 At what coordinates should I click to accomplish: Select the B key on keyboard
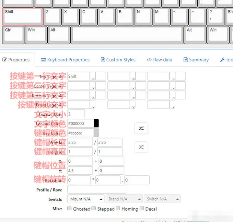pos(125,17)
